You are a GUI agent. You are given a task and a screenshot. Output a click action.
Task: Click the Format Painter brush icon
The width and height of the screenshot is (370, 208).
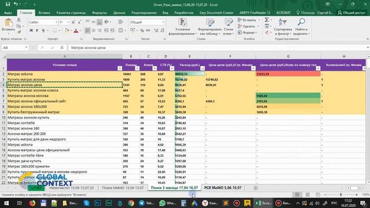point(18,32)
